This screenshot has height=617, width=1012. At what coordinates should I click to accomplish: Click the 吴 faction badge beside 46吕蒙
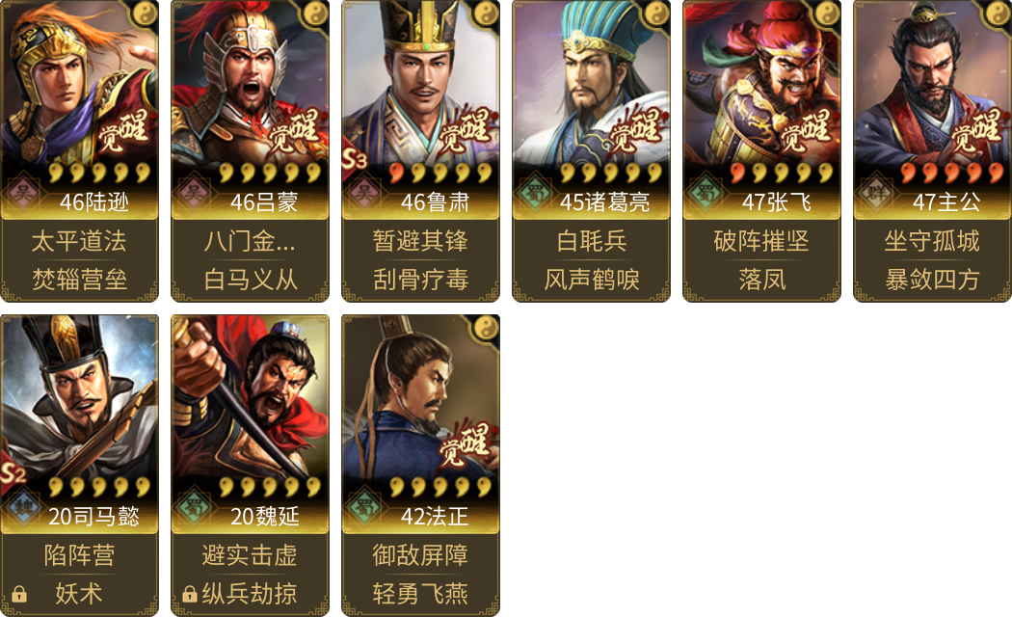point(193,192)
